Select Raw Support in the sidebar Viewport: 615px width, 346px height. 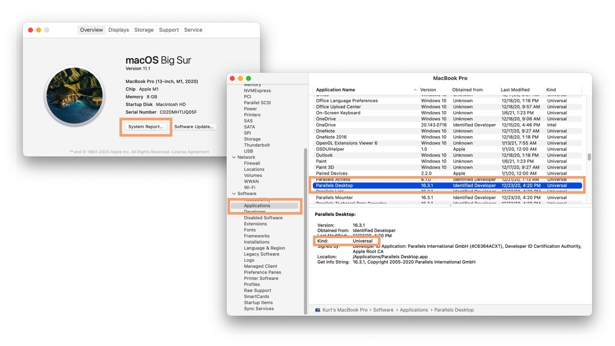[257, 291]
